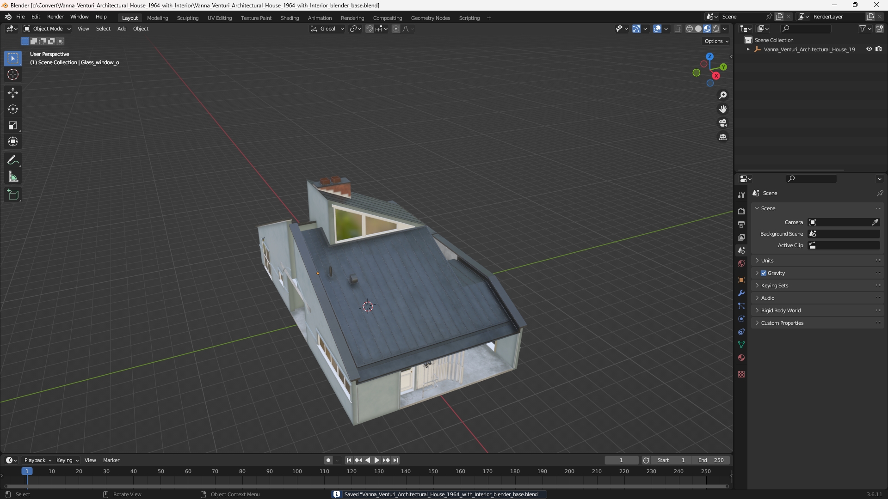Select the Annotate tool
This screenshot has height=499, width=888.
[13, 160]
